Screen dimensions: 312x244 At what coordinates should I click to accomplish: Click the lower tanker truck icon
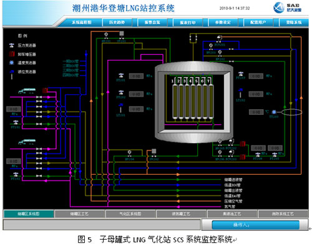[27, 142]
